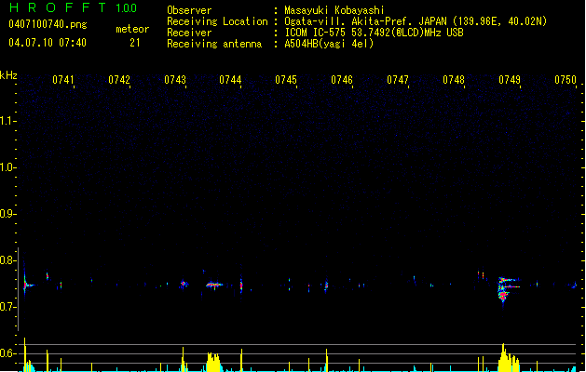Click the 0746 time marker
The width and height of the screenshot is (586, 372).
pos(342,80)
